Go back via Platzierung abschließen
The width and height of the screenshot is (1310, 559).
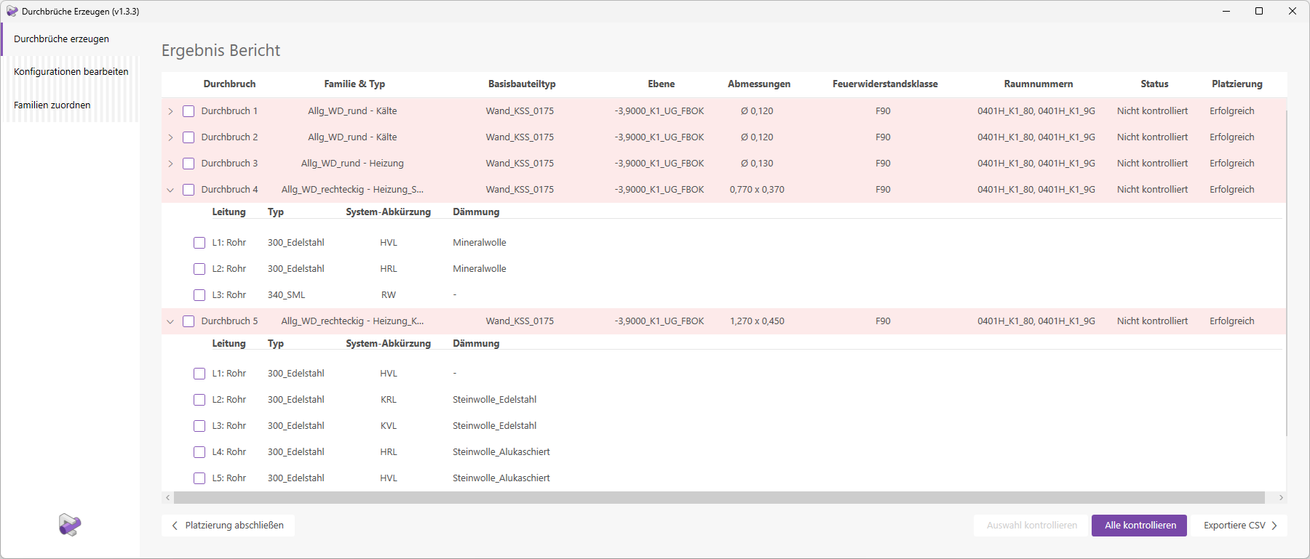(x=228, y=526)
